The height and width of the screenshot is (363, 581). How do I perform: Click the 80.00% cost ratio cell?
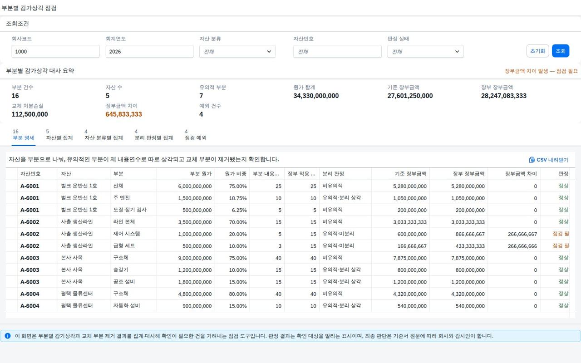click(x=238, y=294)
